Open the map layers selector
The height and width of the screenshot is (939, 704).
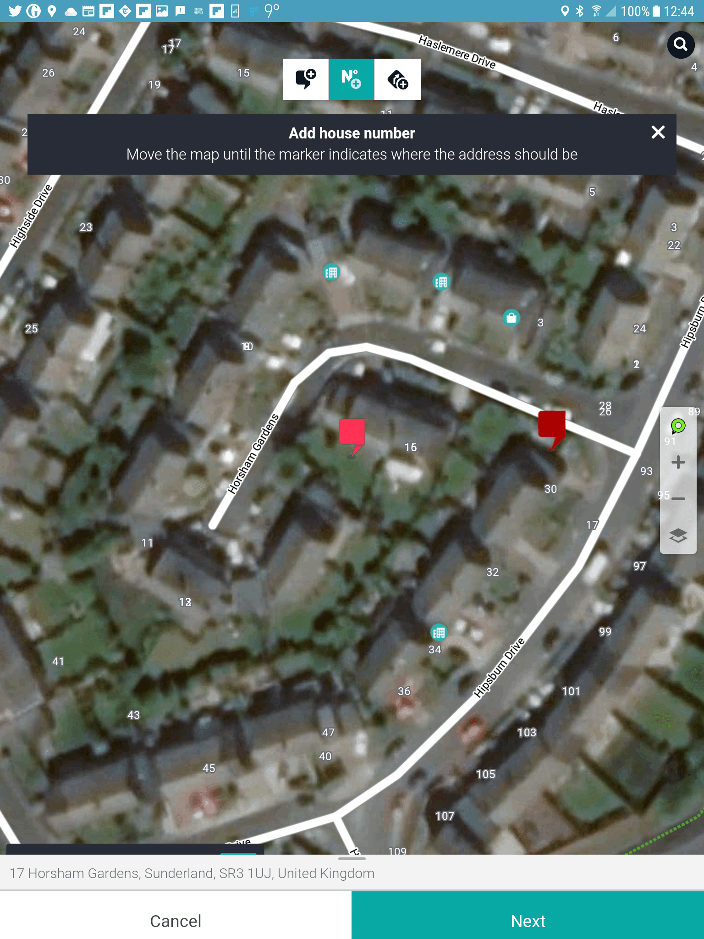[x=678, y=535]
